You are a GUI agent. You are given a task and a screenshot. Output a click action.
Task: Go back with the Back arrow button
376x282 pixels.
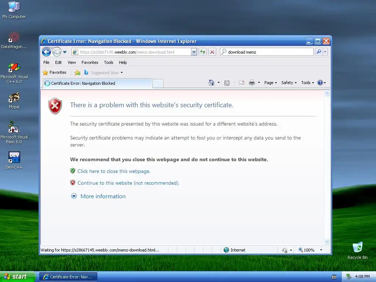click(x=46, y=52)
